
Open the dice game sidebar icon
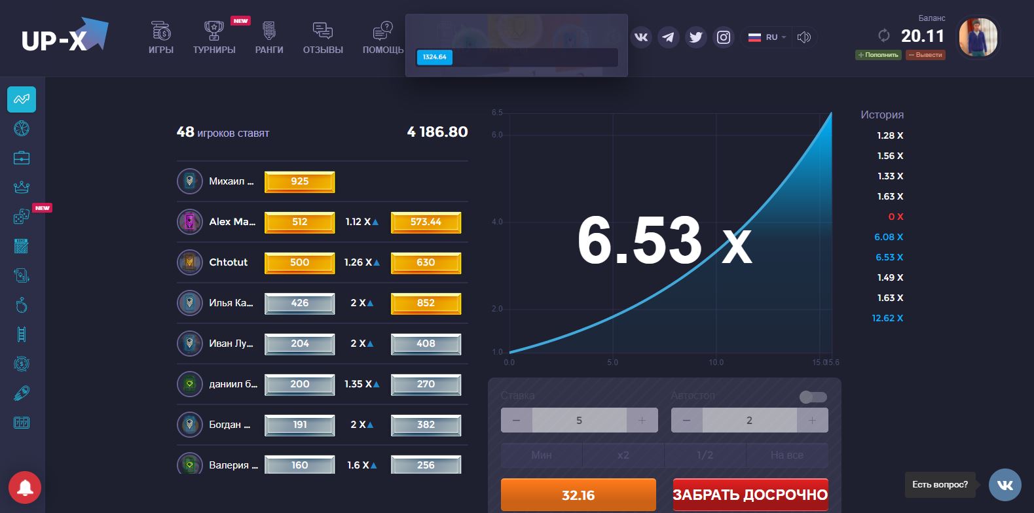coord(22,217)
